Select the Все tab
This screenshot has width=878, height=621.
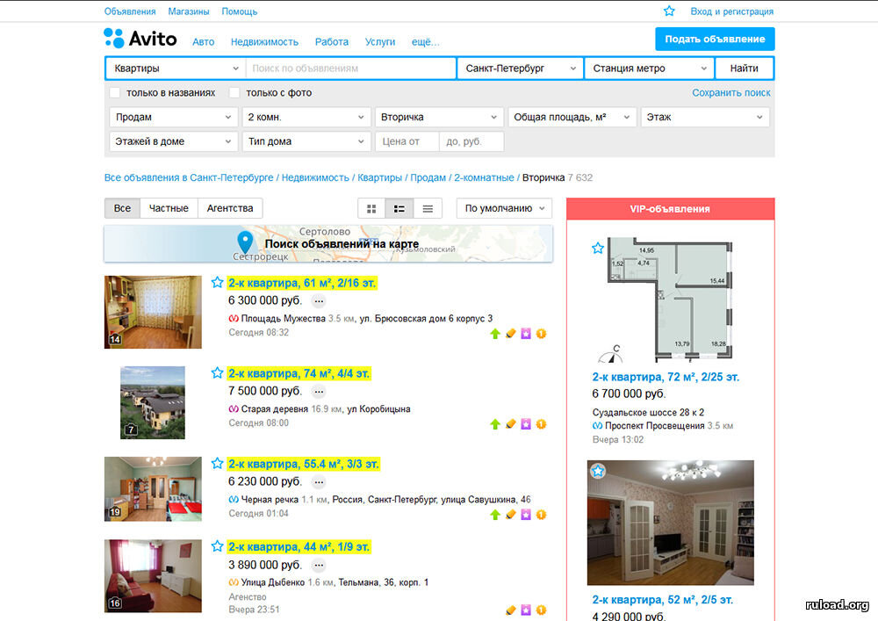tap(122, 208)
